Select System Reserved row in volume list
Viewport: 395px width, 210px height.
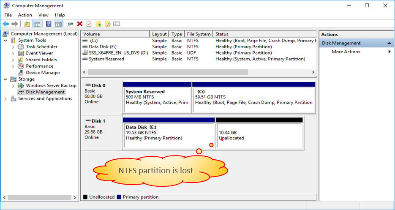point(199,59)
